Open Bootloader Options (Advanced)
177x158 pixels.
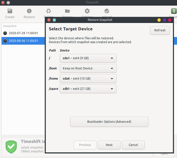point(109,122)
